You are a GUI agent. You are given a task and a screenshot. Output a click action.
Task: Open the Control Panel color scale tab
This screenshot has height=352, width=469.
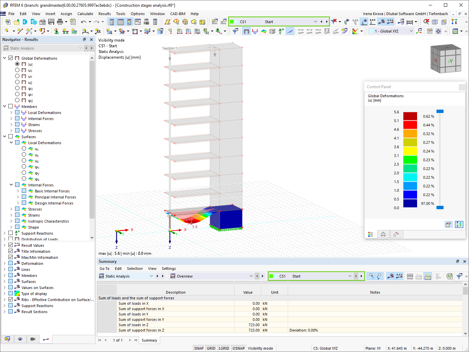[x=371, y=234]
